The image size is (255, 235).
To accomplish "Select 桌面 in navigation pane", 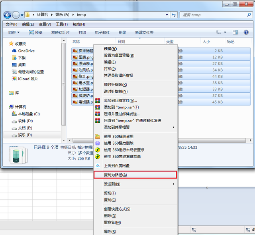I will click(x=22, y=65).
